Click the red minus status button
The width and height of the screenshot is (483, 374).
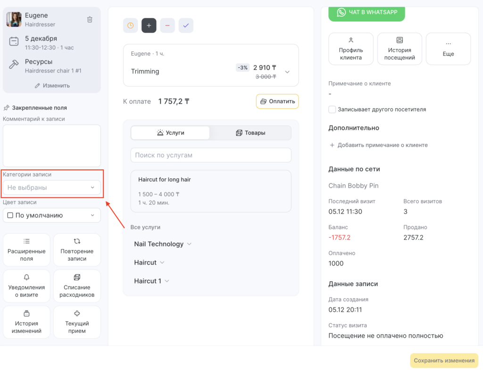[x=167, y=25]
